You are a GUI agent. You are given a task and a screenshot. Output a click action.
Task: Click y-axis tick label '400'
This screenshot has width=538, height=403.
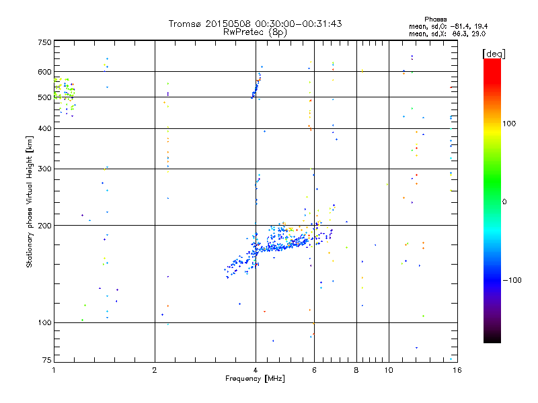click(x=44, y=128)
